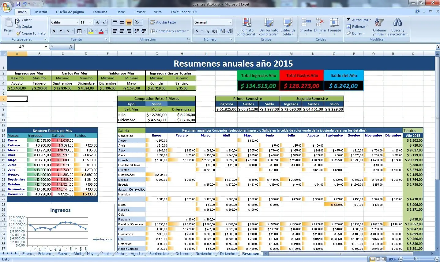
Task: Expand the borders dropdown arrow
Action: (x=85, y=31)
